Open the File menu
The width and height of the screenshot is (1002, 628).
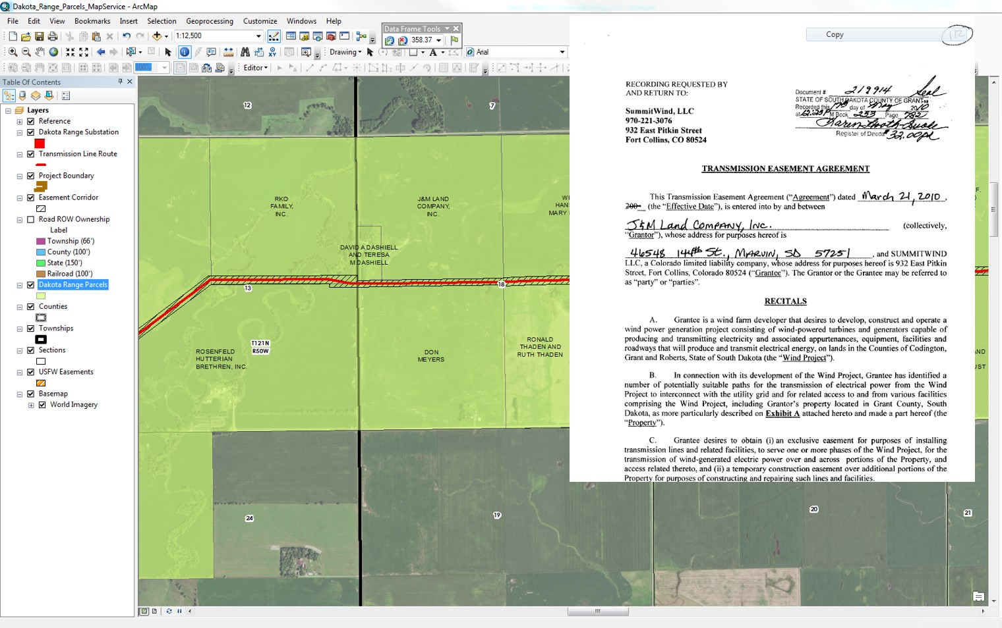tap(13, 21)
